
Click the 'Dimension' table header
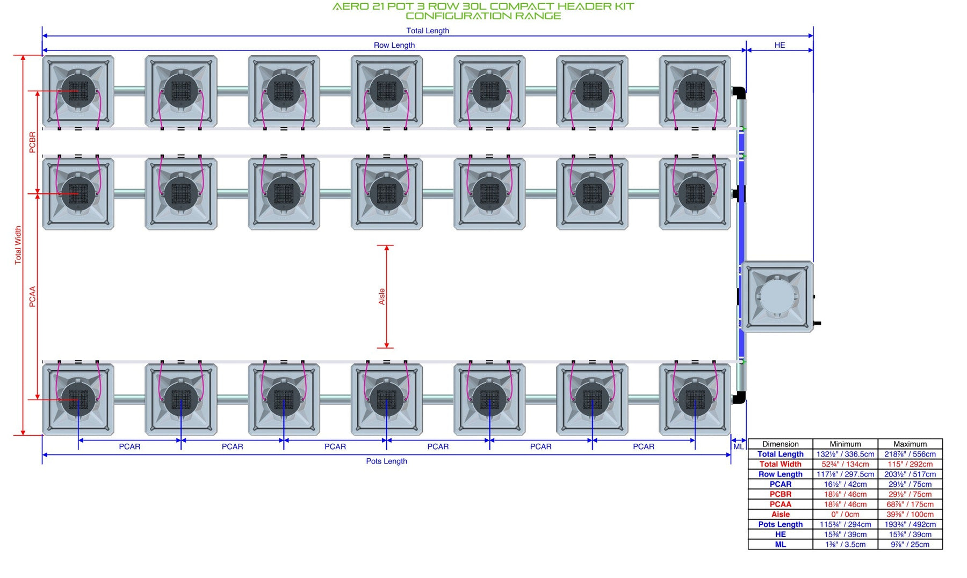(780, 444)
